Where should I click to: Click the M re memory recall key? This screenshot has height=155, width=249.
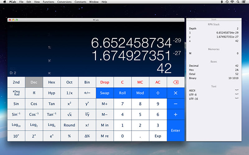105,136
